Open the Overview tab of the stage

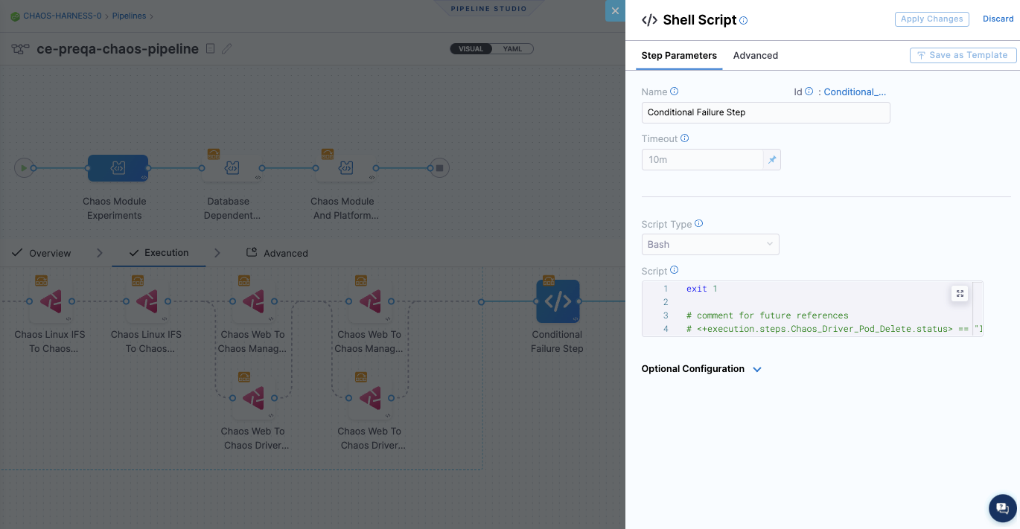[x=41, y=253]
